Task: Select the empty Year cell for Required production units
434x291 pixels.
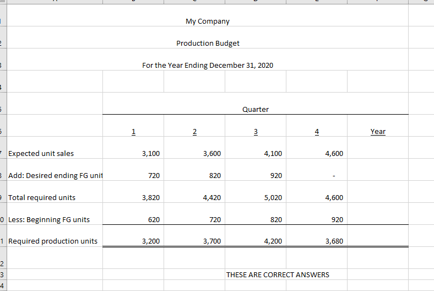Action: point(378,236)
